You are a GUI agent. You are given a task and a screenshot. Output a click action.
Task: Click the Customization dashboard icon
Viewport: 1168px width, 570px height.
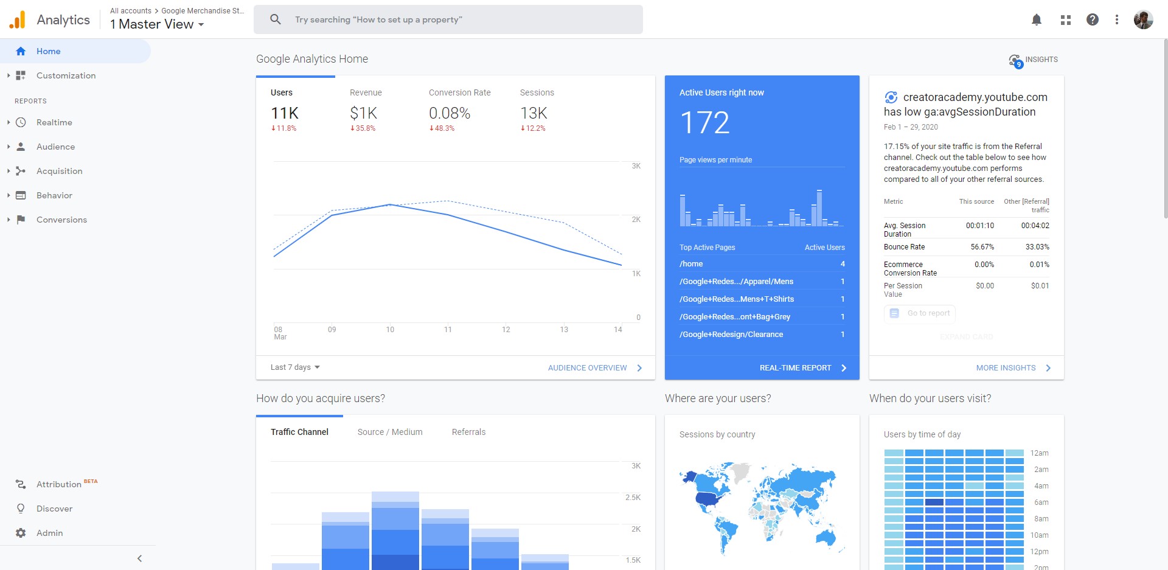click(x=21, y=75)
